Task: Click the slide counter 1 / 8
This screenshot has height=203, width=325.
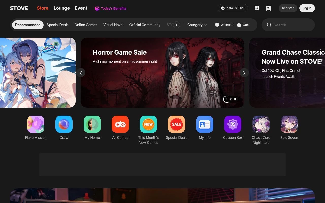Action: point(229,99)
